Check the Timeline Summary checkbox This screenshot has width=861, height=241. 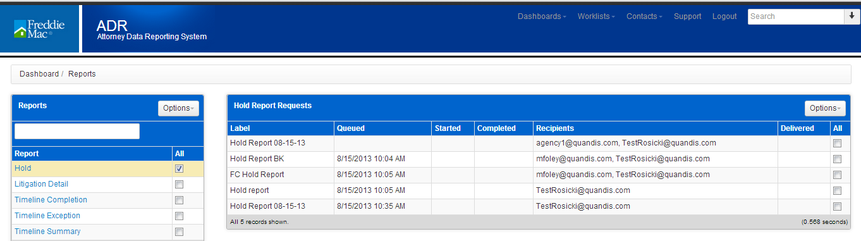pos(179,232)
